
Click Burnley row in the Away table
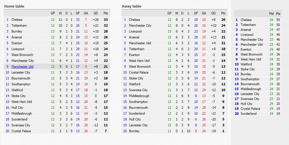(174, 131)
